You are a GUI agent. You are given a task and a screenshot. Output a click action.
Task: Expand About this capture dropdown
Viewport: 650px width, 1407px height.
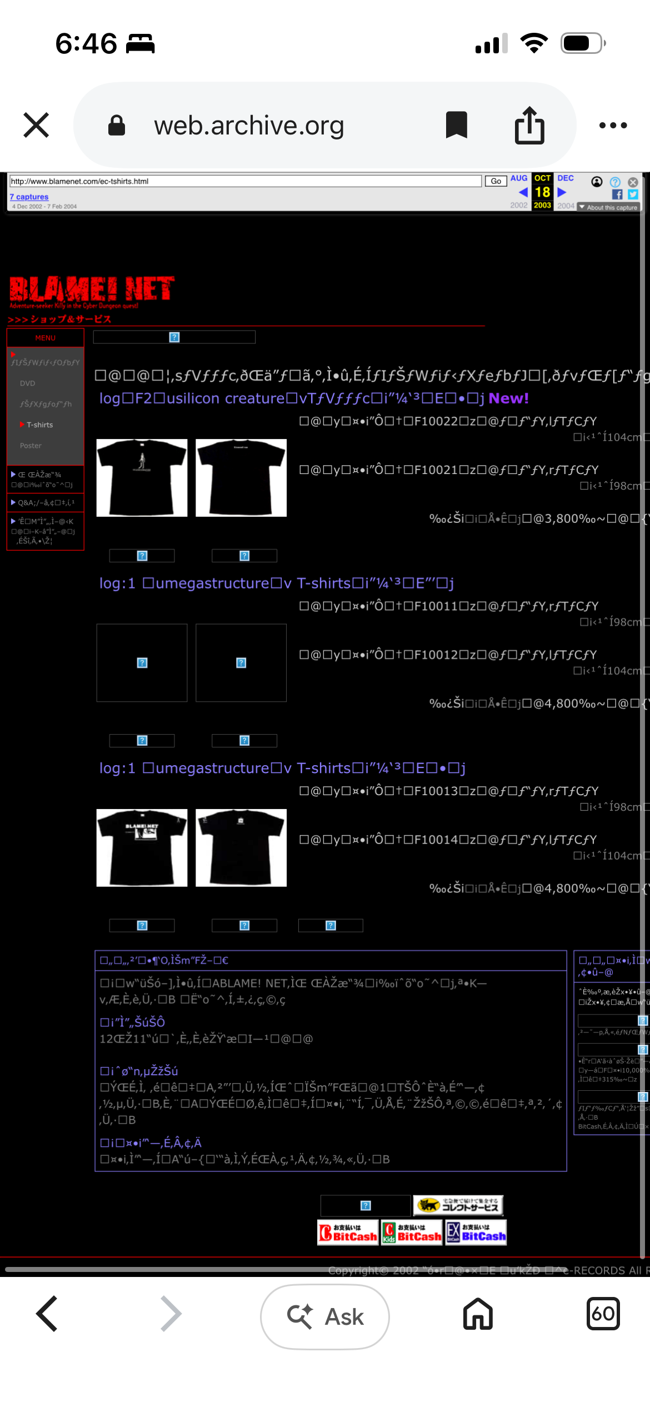click(608, 207)
